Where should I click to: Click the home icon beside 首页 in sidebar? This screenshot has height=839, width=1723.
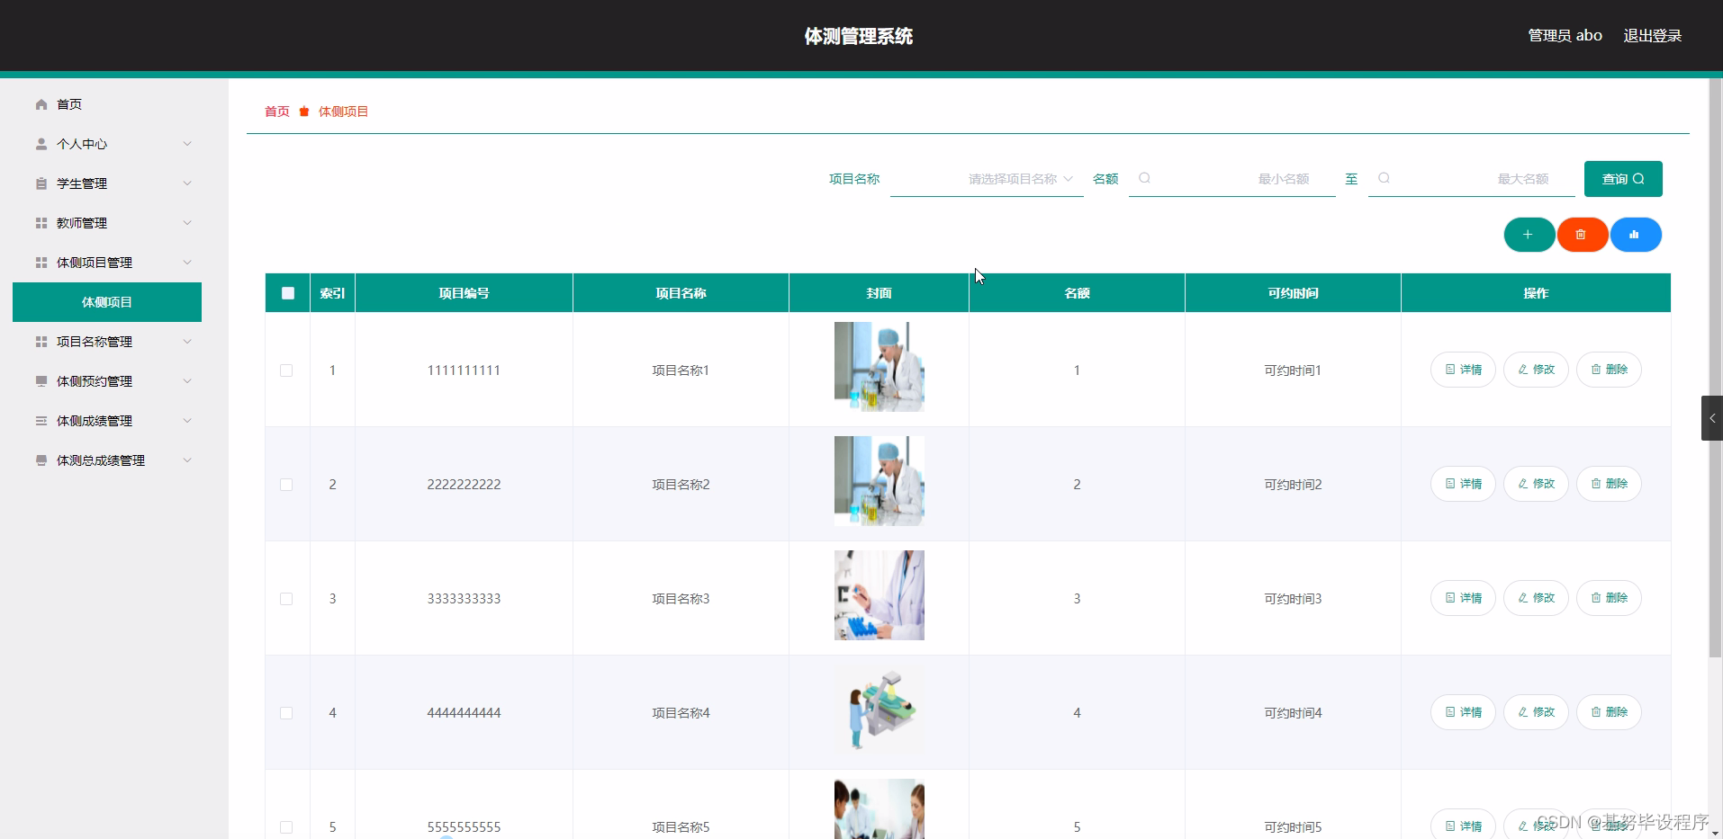tap(41, 104)
